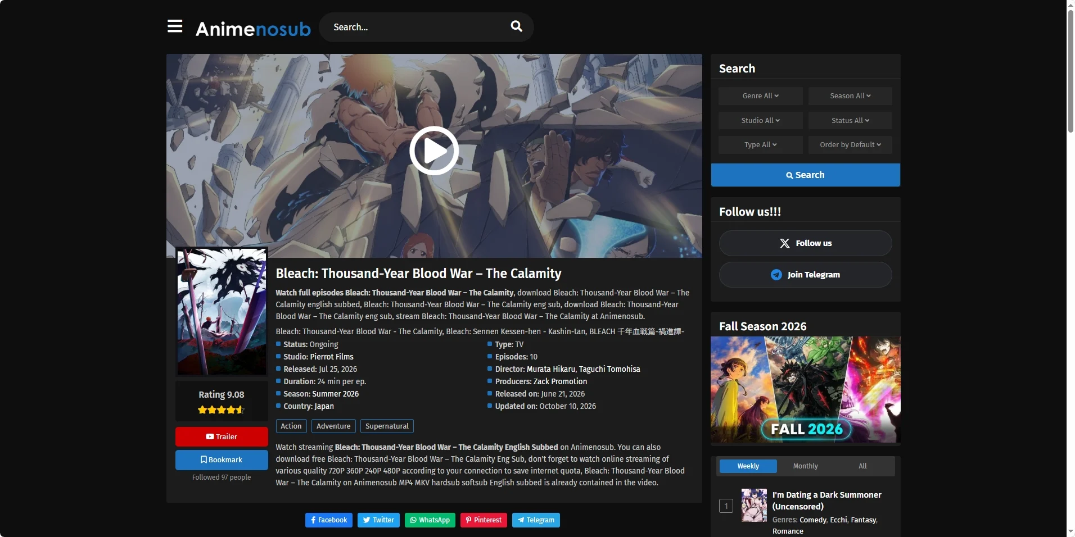1075x537 pixels.
Task: Open I'm Dating a Dark Summoner thumbnail
Action: (754, 506)
